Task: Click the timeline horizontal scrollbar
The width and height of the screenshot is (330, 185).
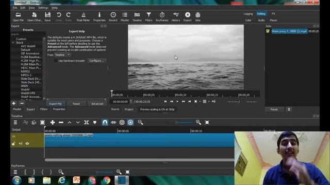Action: pyautogui.click(x=139, y=160)
